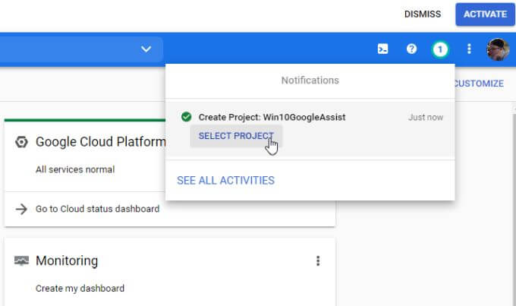Open Cloud Shell terminal icon
516x306 pixels.
[x=383, y=49]
